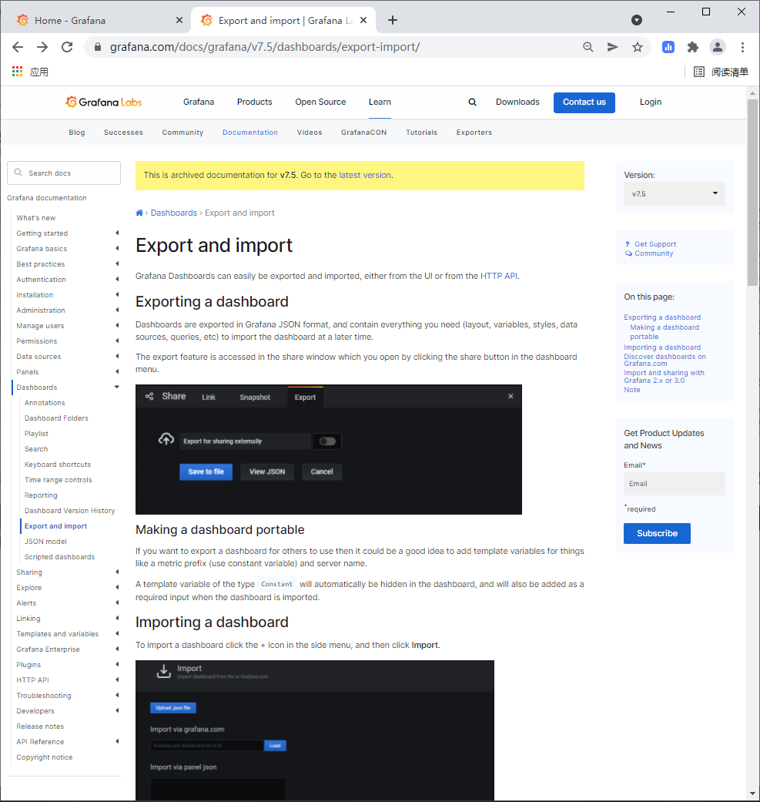Open the apps grid icon in bookmarks bar

(x=18, y=72)
